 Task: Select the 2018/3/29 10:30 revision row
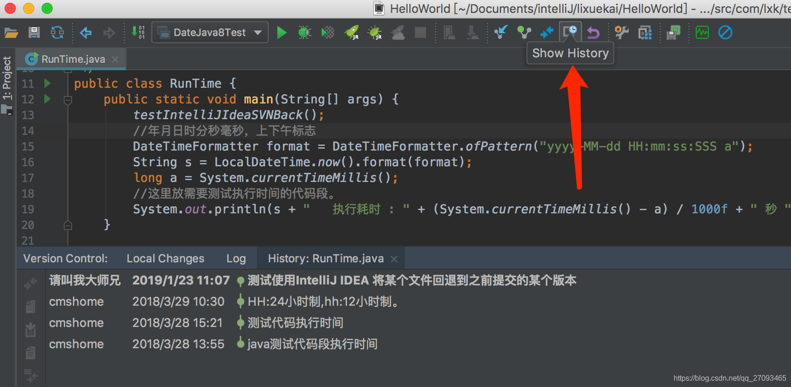point(418,302)
